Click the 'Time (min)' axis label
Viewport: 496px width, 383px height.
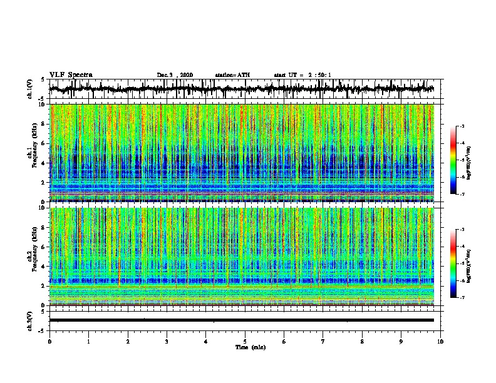(x=251, y=347)
